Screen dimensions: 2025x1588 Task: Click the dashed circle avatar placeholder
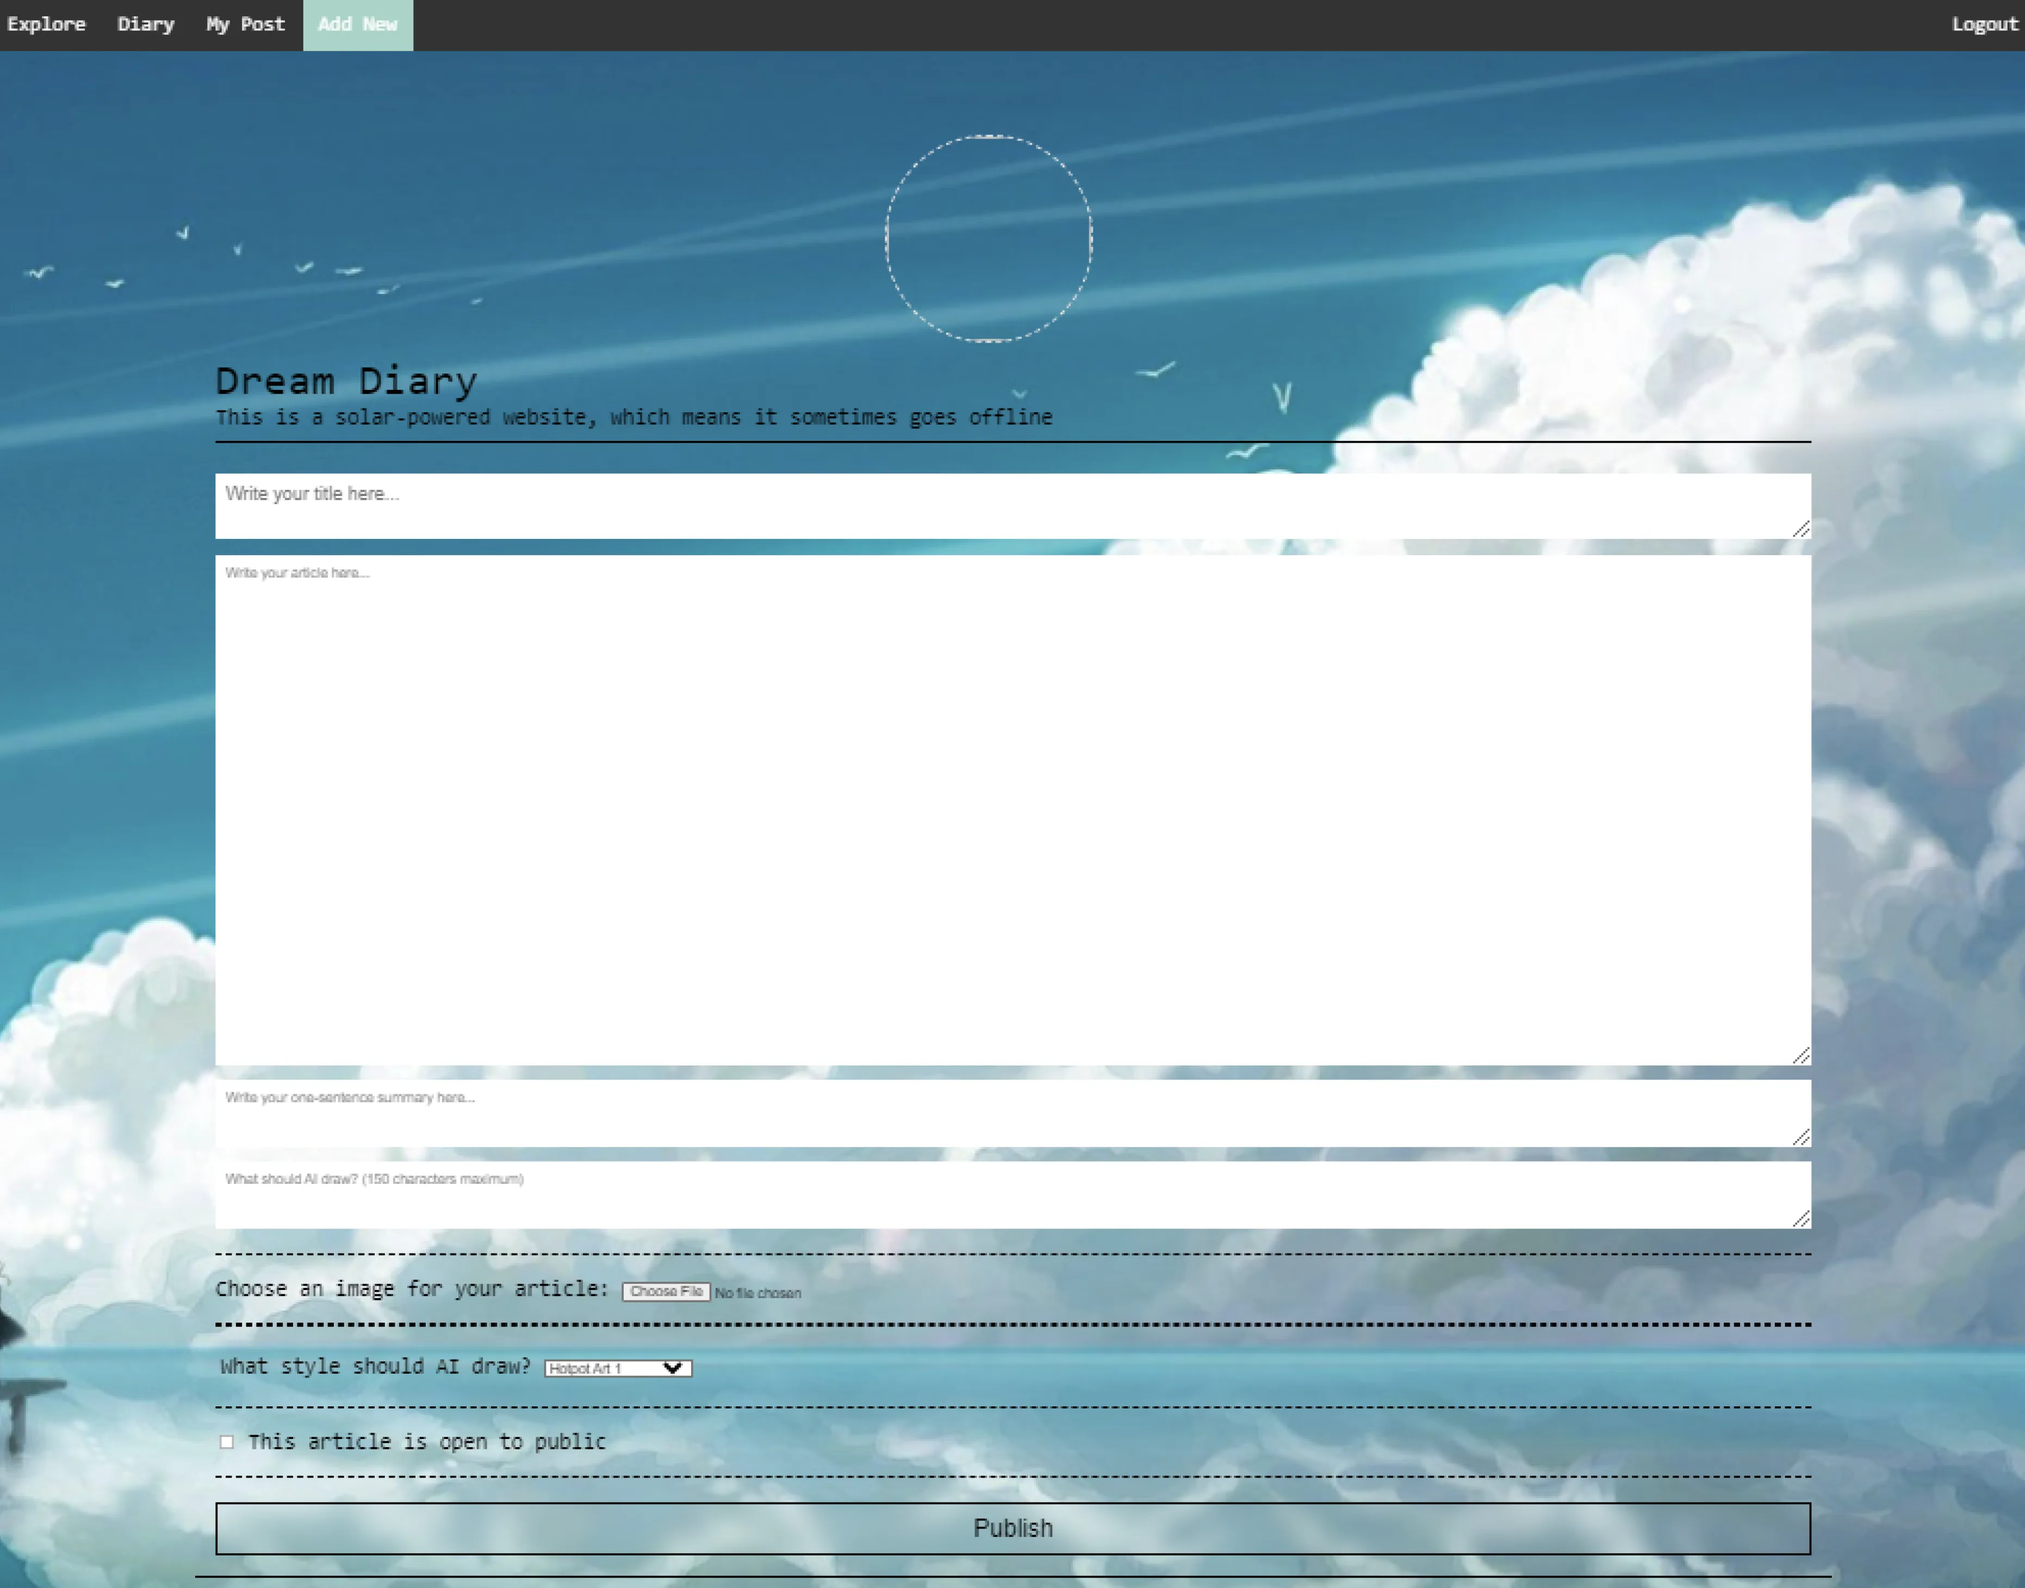tap(989, 239)
